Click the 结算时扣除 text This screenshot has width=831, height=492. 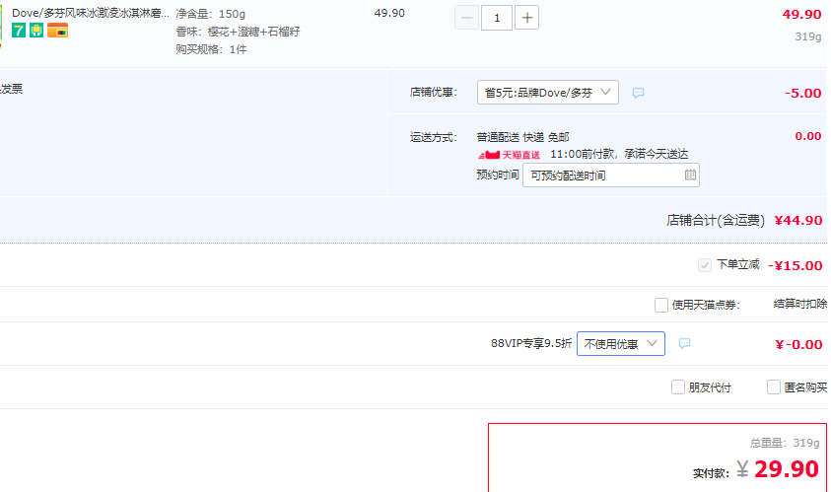click(x=800, y=304)
